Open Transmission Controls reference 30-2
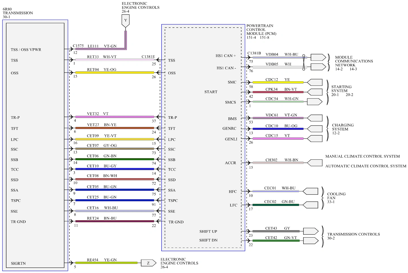 click(331, 238)
